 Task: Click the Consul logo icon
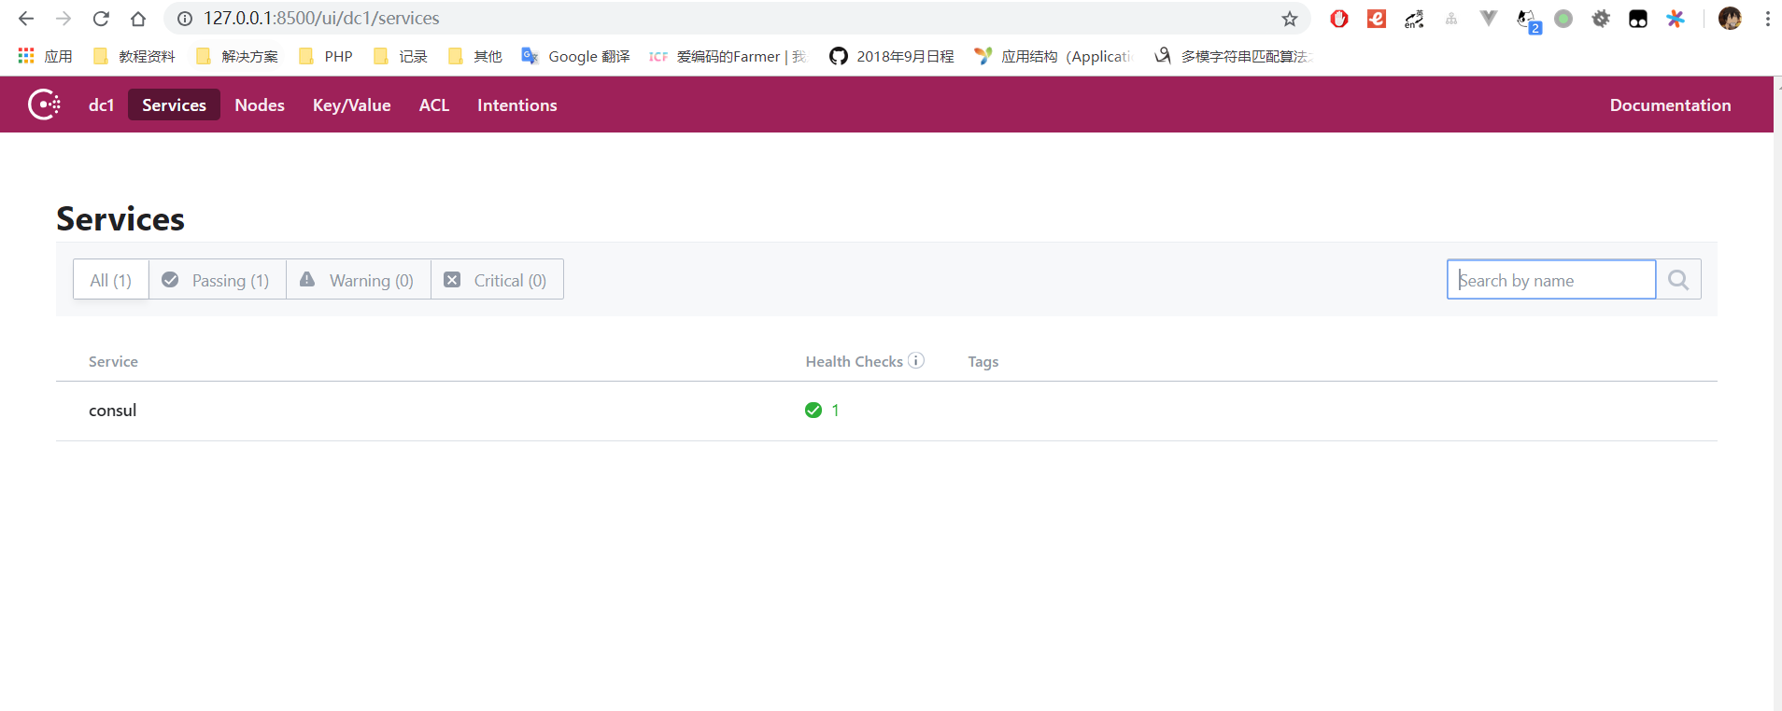click(x=44, y=105)
